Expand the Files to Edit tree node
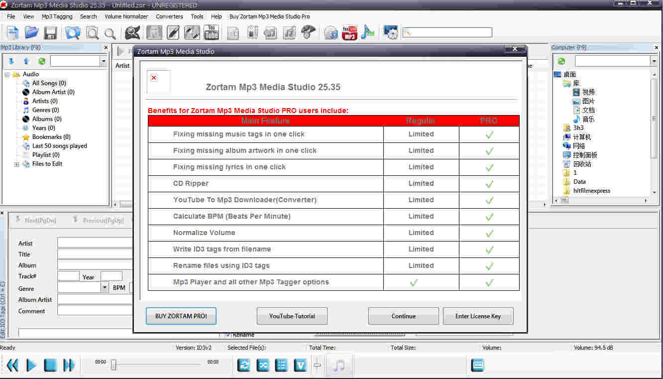Viewport: 663px width, 379px height. point(16,164)
